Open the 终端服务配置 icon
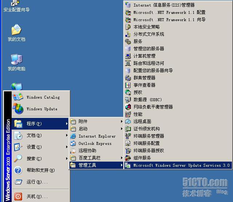Image resolution: width=233 pixels, height=202 pixels. 128,143
